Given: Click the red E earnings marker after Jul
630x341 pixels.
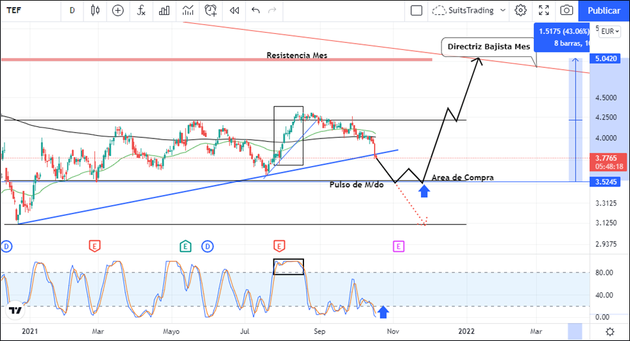Looking at the screenshot, I should point(279,245).
